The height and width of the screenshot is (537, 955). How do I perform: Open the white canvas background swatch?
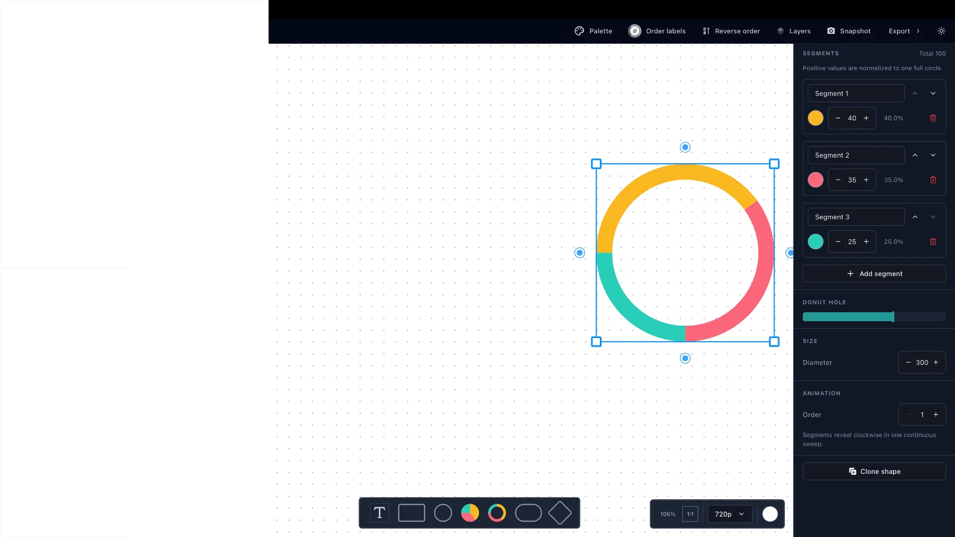point(769,514)
